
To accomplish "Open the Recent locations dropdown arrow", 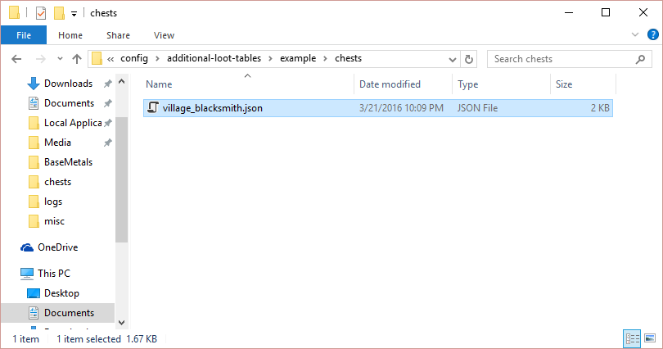I will (59, 59).
